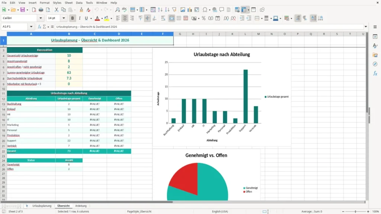The height and width of the screenshot is (214, 381).
Task: Open the Font Size dropdown
Action: tap(64, 18)
